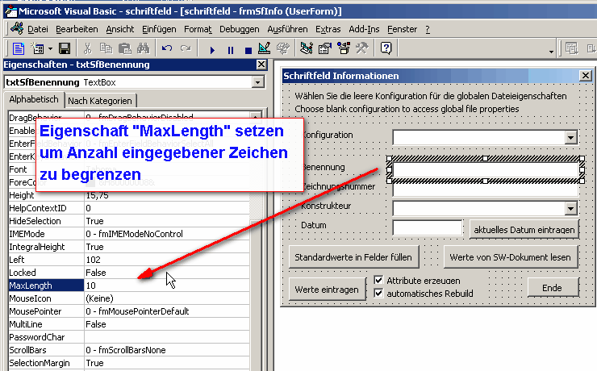Click aktuelles Datum eintragen button
The width and height of the screenshot is (597, 371).
524,229
